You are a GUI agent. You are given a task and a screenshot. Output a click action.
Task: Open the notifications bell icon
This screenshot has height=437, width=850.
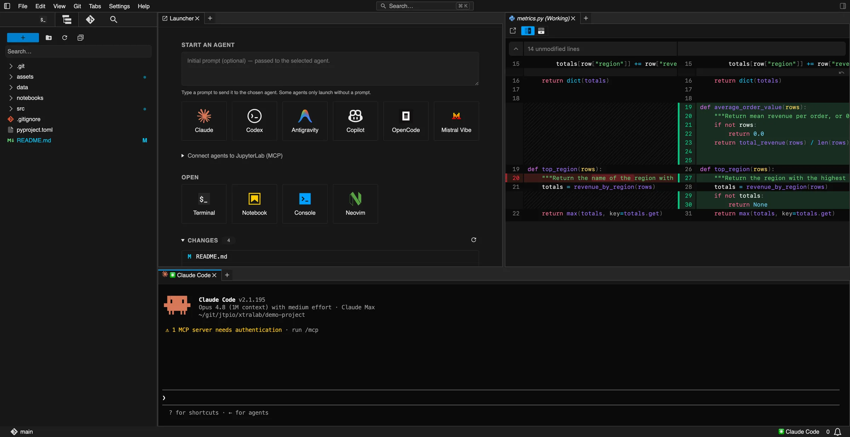point(838,432)
